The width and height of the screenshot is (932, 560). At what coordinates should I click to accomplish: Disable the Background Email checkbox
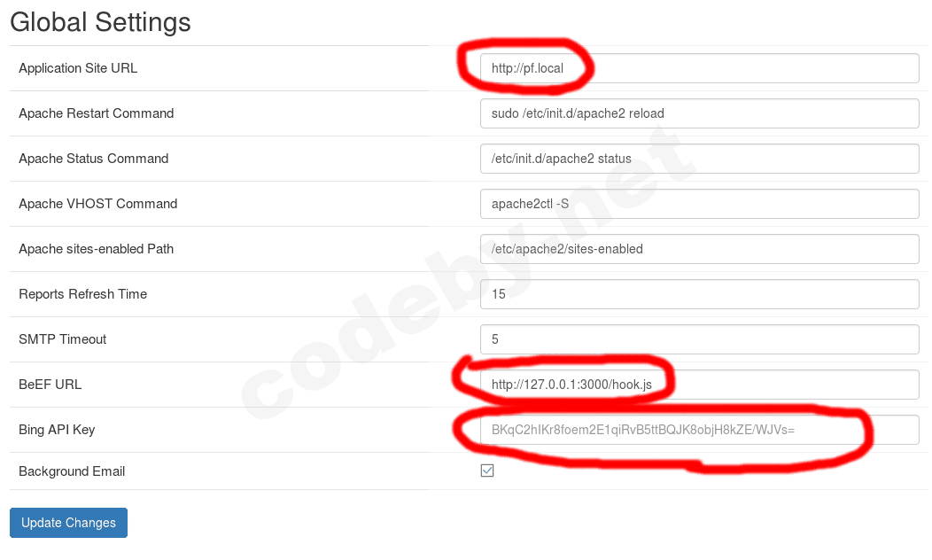tap(487, 471)
